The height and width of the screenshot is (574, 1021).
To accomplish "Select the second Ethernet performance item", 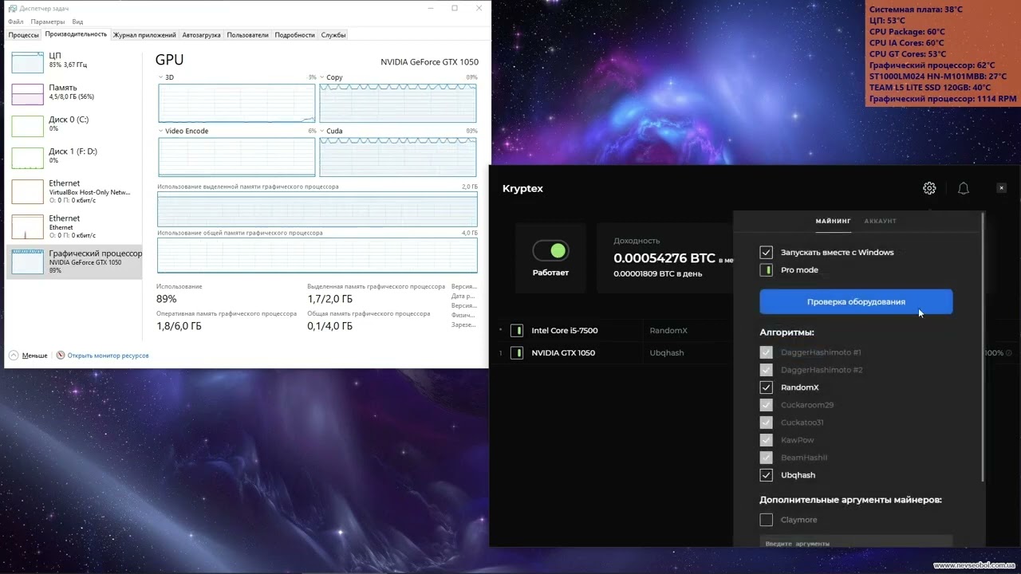I will tap(74, 226).
